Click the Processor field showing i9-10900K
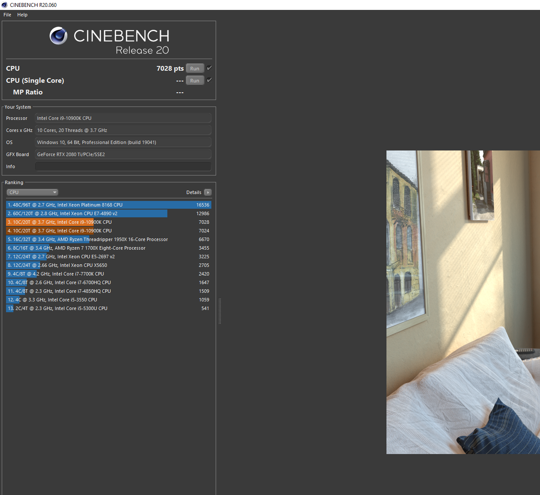This screenshot has width=540, height=495. tap(123, 118)
